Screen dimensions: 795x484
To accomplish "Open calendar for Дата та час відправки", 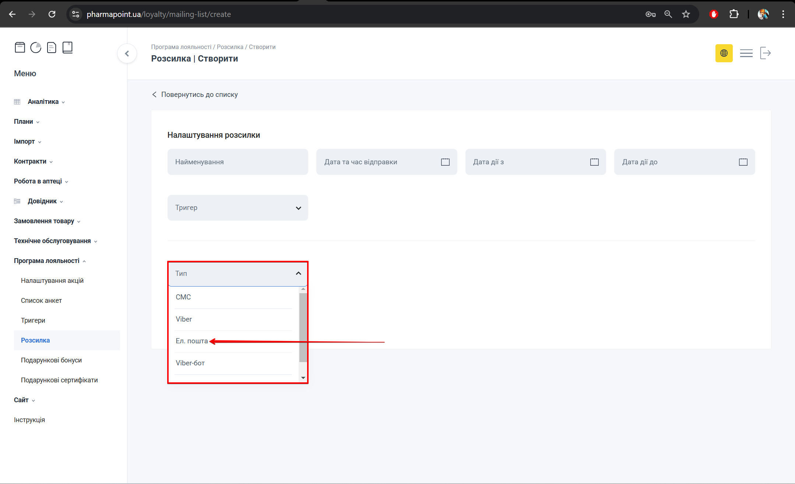I will [445, 162].
